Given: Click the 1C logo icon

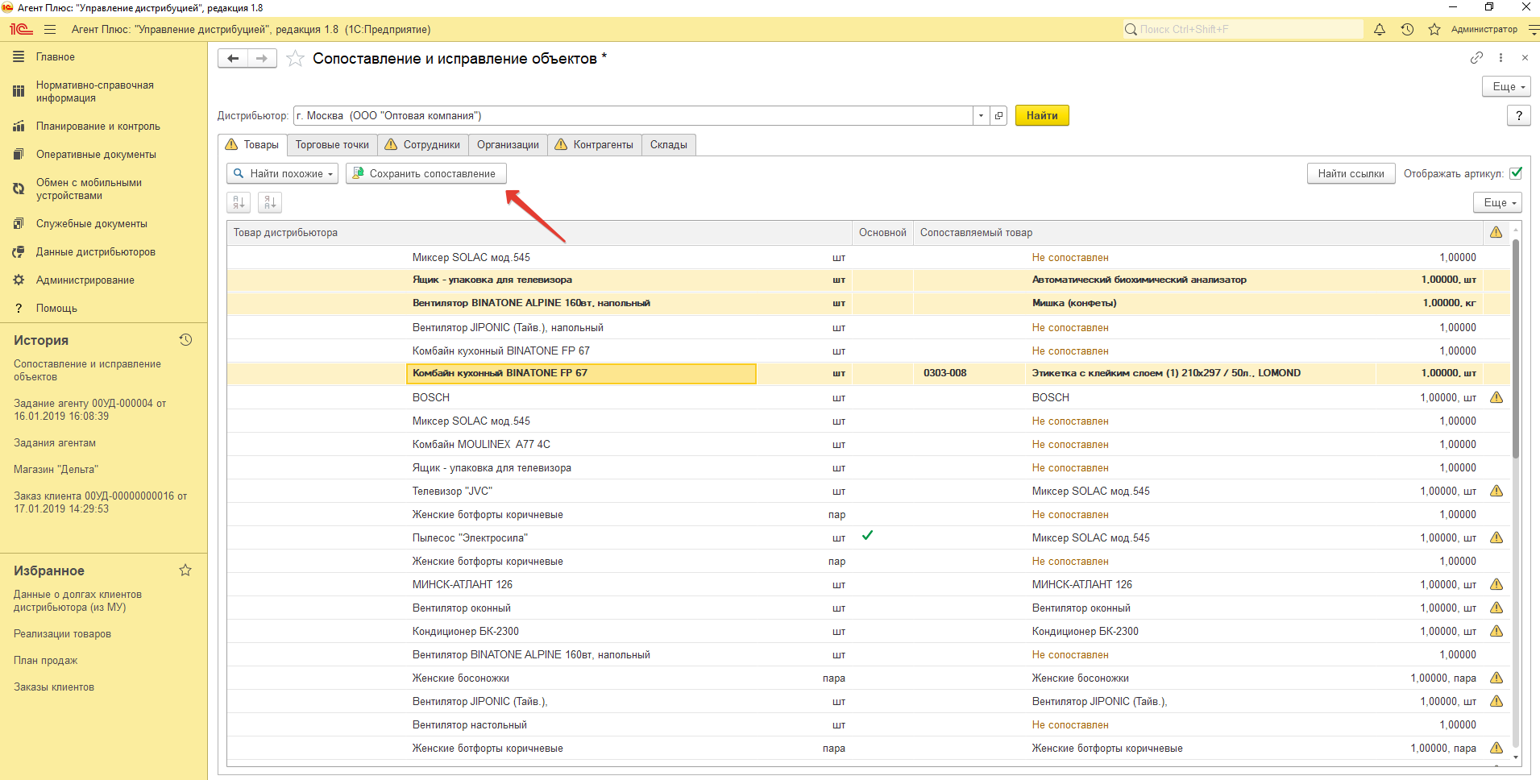Looking at the screenshot, I should click(x=21, y=29).
